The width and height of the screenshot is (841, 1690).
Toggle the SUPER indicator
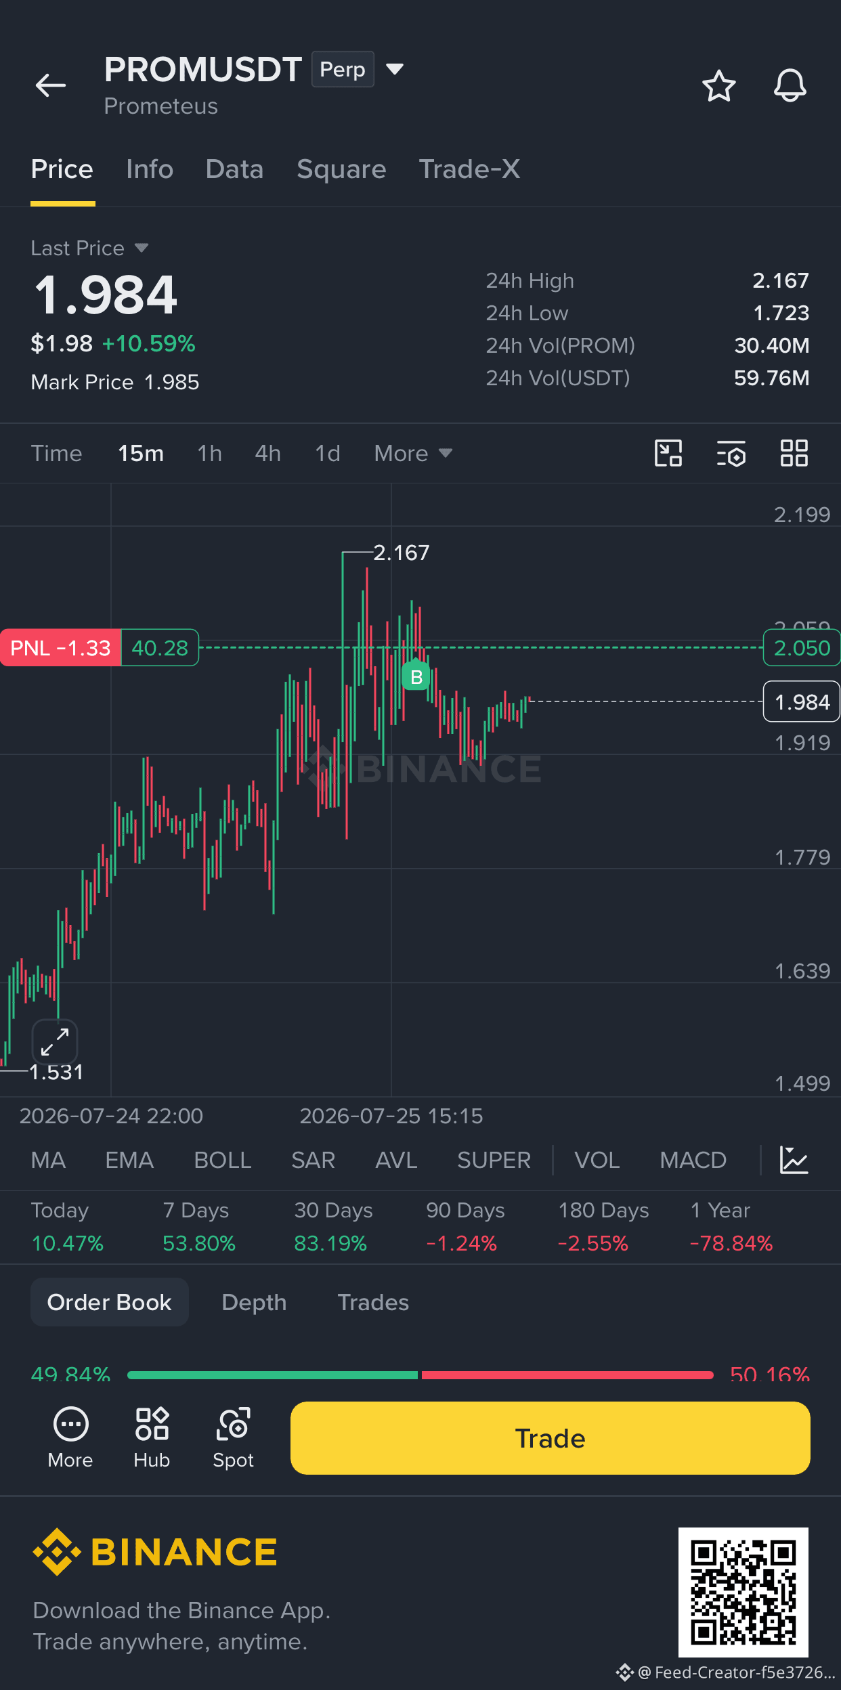[x=494, y=1160]
